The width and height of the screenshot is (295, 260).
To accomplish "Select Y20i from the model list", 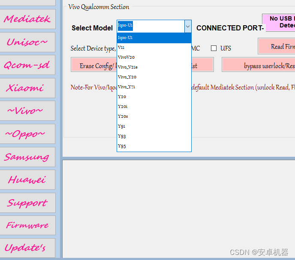I will [x=154, y=107].
